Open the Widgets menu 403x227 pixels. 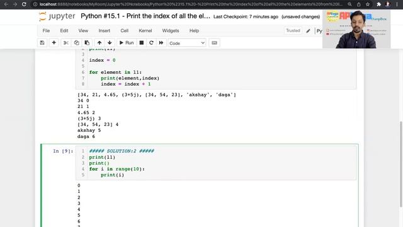pyautogui.click(x=171, y=31)
